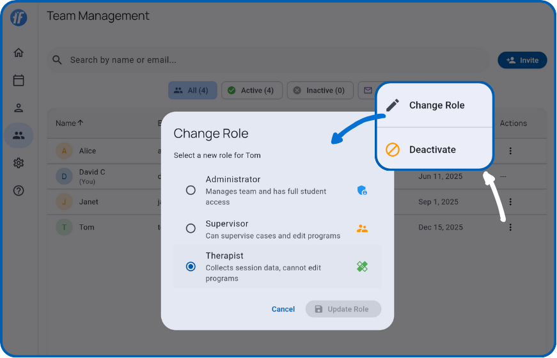Open actions menu for Janet
Viewport: 557px width, 358px height.
pos(510,202)
